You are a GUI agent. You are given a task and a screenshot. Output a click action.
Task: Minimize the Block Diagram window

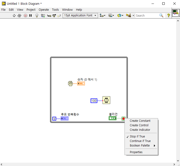[x=153, y=4]
